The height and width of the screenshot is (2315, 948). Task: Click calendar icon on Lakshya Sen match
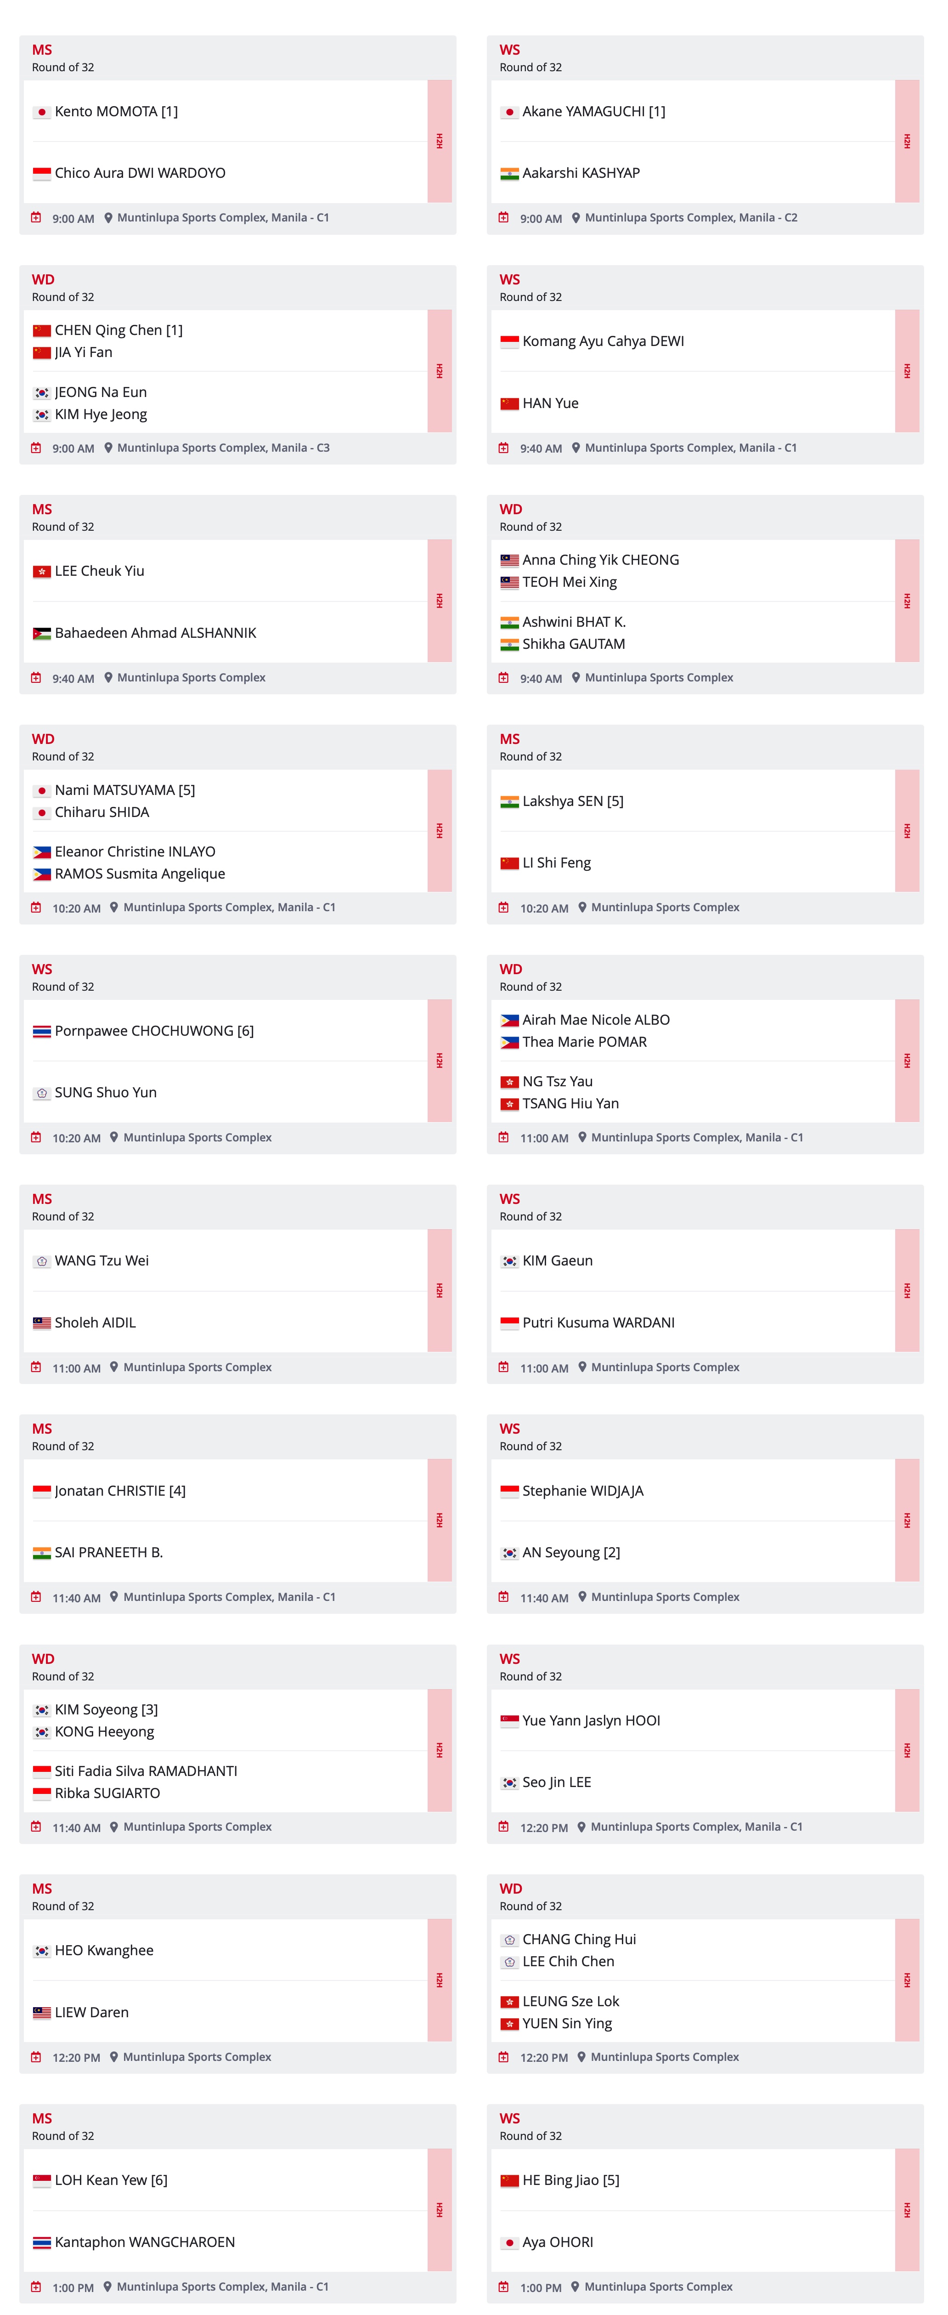(504, 908)
